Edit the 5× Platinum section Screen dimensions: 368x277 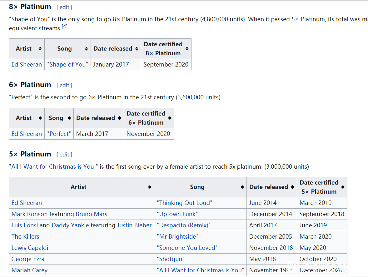64,155
